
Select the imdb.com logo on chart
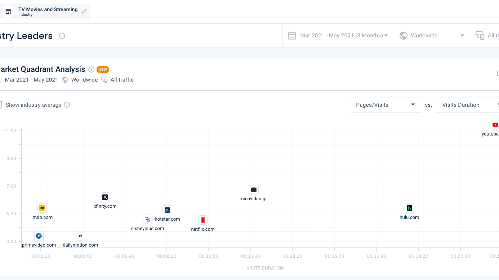42,208
